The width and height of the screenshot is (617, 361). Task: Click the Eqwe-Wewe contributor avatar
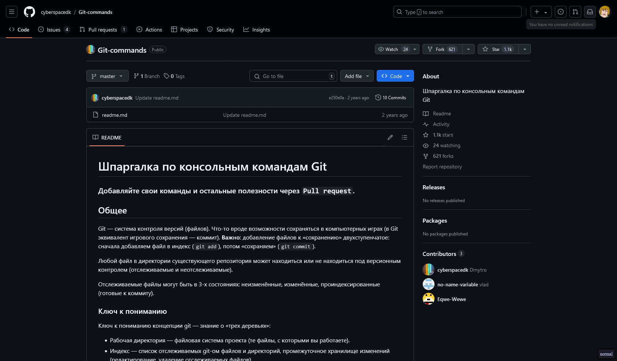429,299
